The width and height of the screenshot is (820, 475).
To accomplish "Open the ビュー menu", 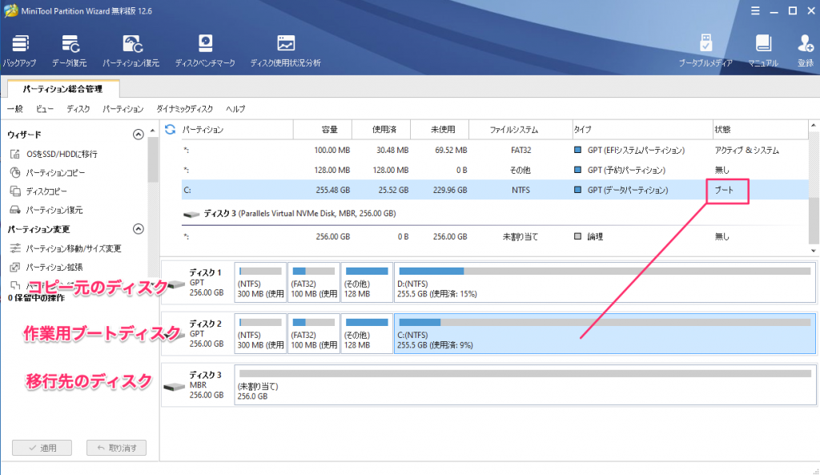I will [x=45, y=109].
